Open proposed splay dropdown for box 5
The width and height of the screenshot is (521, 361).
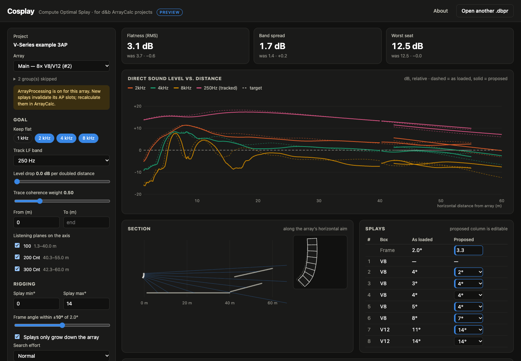click(469, 307)
